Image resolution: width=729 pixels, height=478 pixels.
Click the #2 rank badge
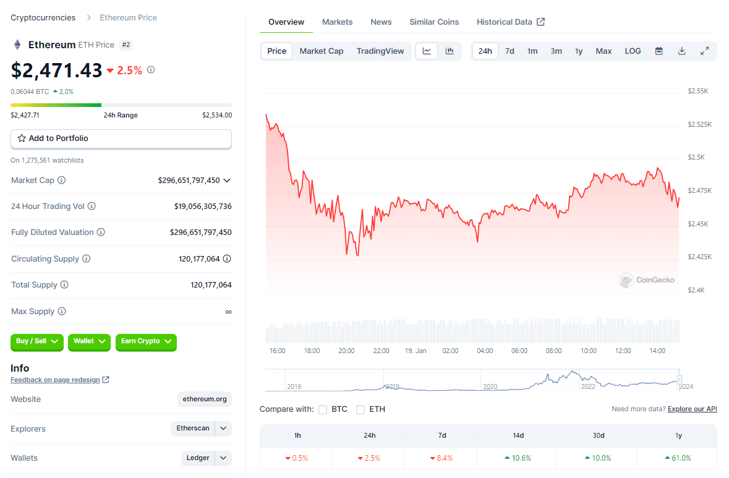pos(126,45)
